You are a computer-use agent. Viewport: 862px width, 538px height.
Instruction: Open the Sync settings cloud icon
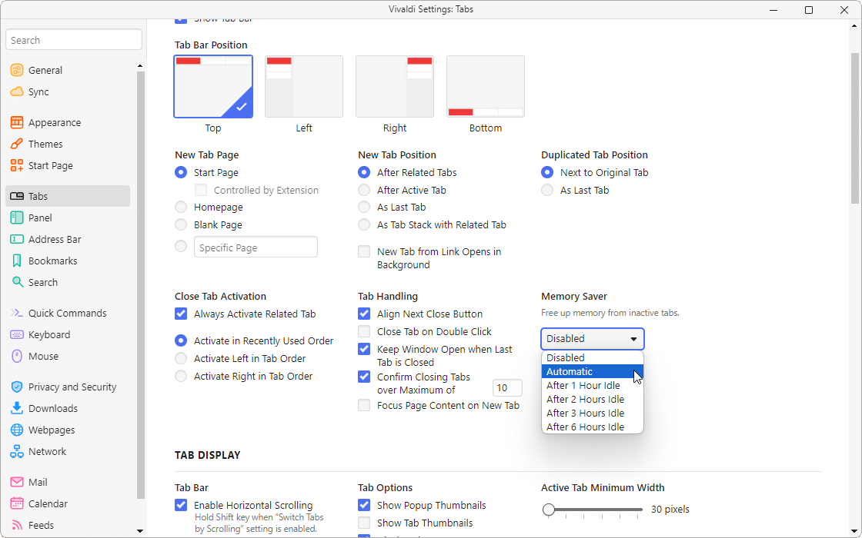click(x=17, y=91)
